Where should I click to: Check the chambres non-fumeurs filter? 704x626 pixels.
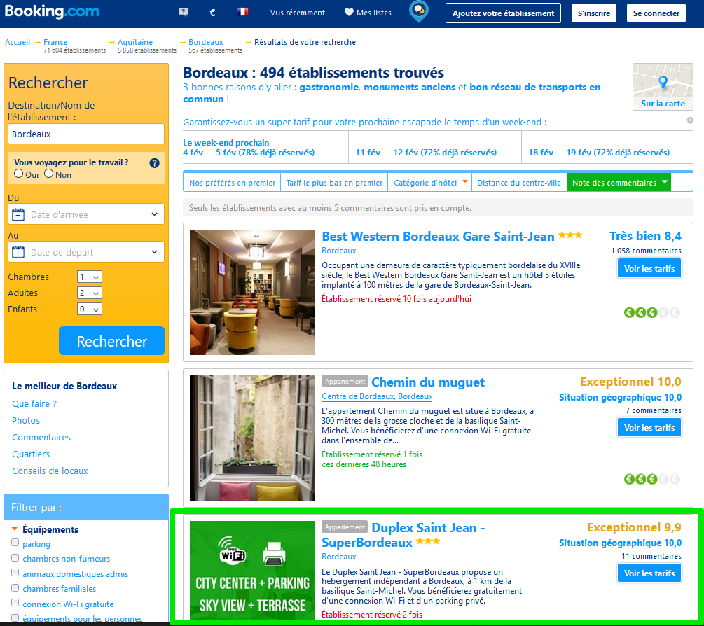(x=15, y=558)
